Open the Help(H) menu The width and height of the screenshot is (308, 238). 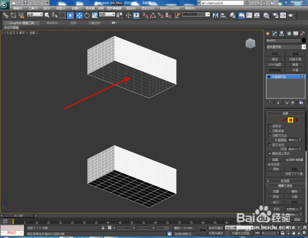(190, 8)
